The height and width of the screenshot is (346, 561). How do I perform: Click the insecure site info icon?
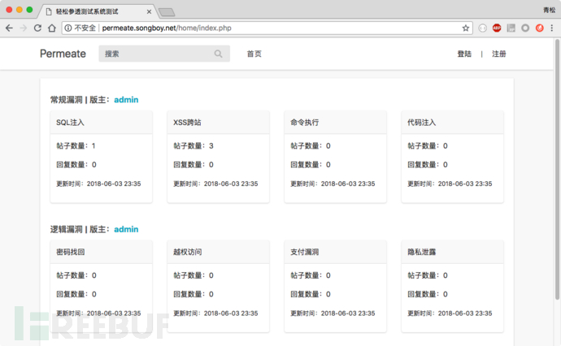[x=68, y=28]
